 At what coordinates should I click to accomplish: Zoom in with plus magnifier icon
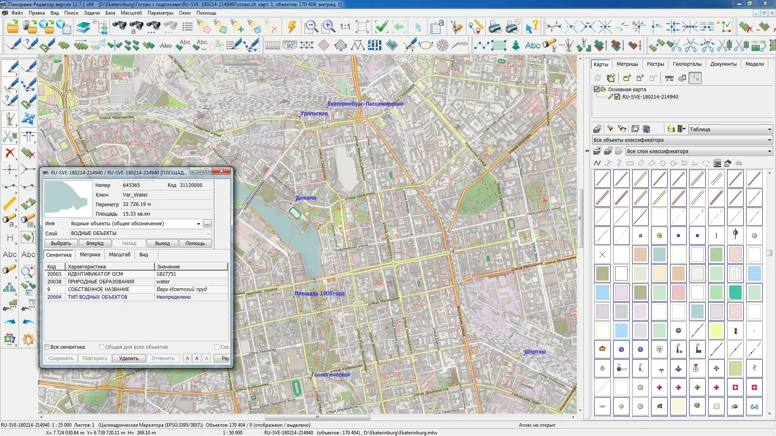(x=328, y=27)
